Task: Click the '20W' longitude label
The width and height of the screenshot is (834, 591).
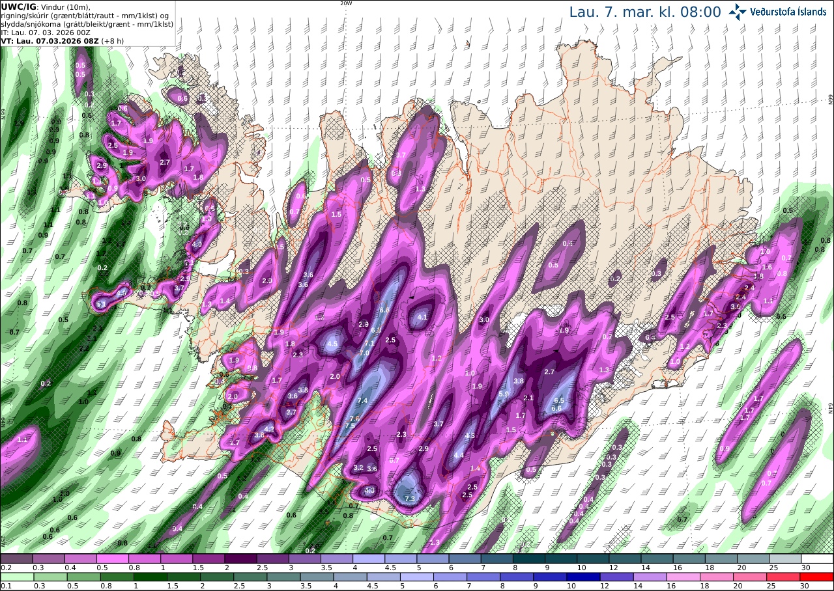Action: (x=346, y=3)
